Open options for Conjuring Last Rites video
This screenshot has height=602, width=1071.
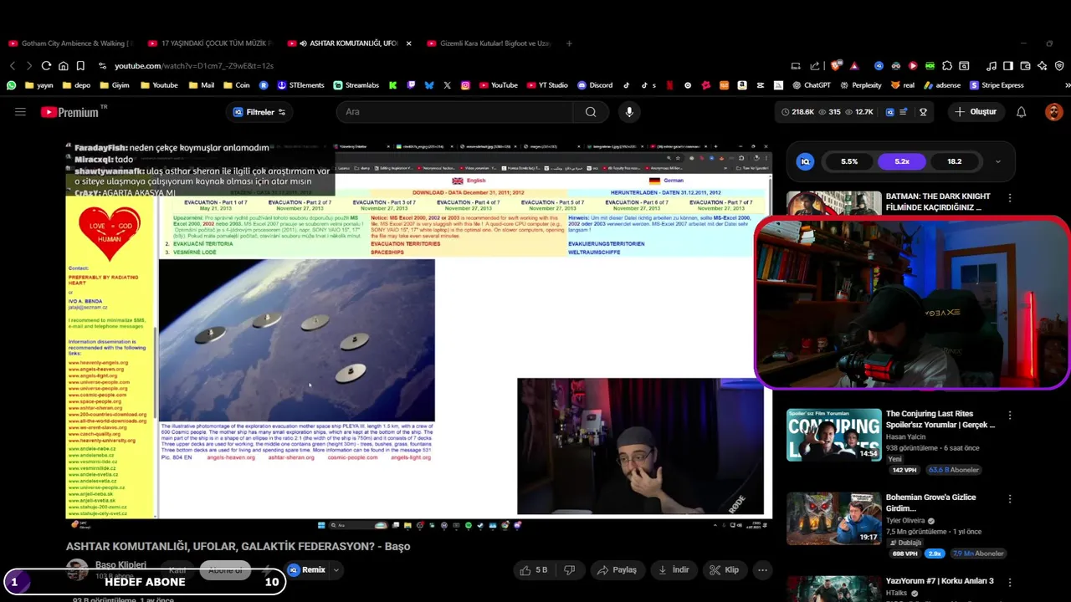(1010, 416)
